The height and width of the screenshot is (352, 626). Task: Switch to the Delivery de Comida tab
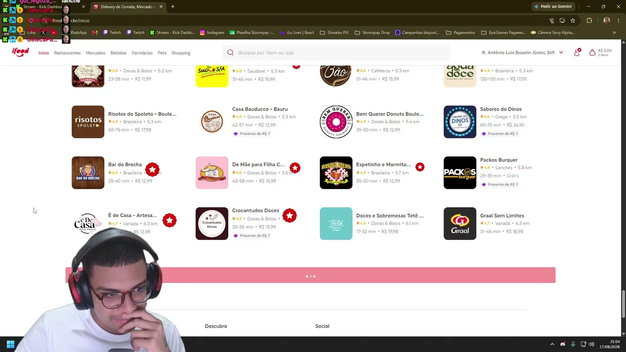pyautogui.click(x=128, y=7)
